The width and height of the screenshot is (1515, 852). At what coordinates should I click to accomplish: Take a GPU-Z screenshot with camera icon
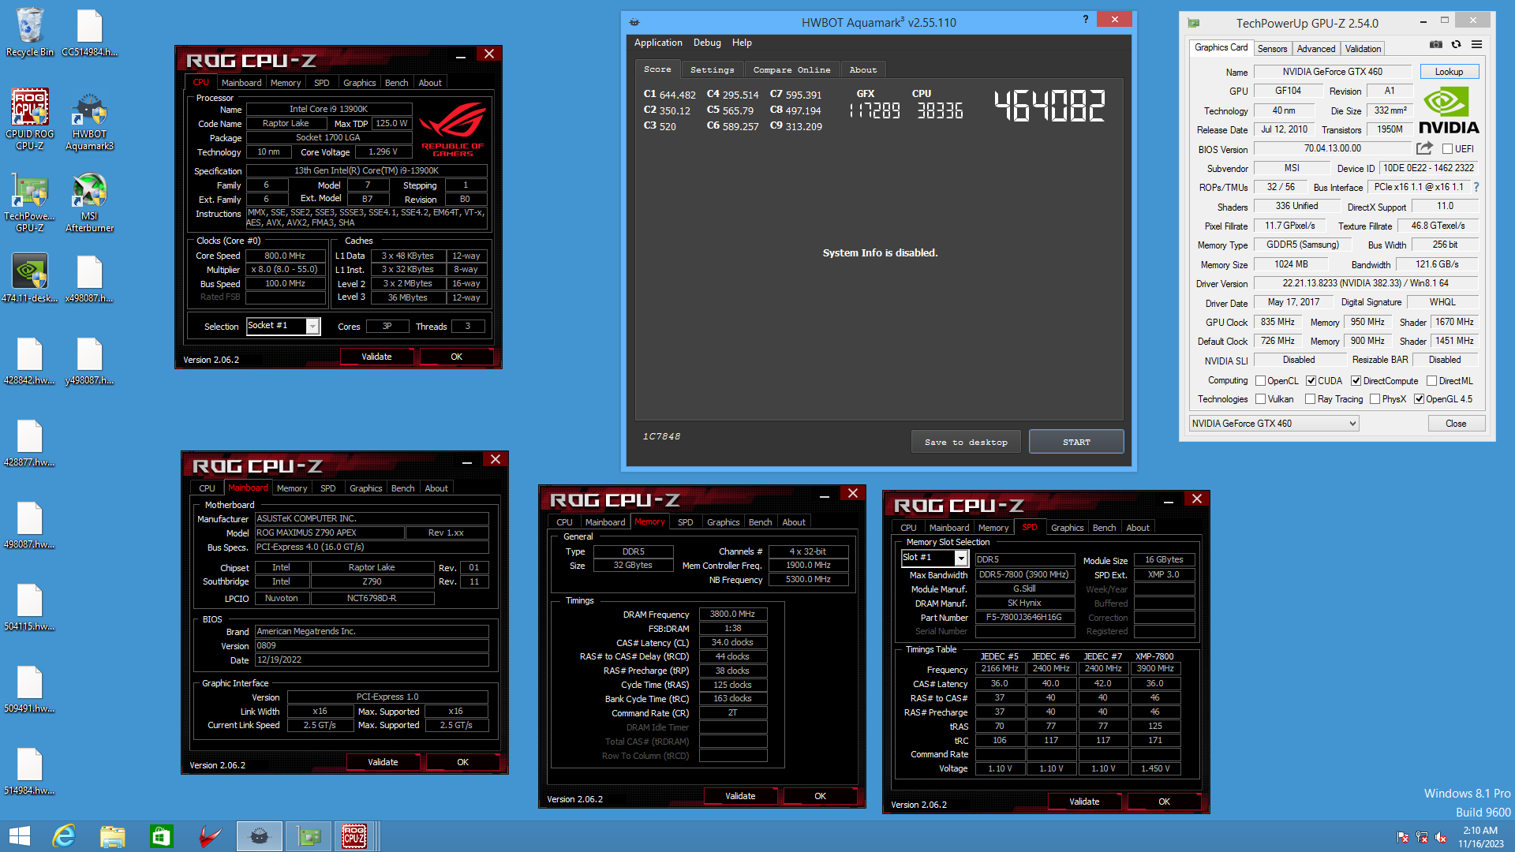click(x=1436, y=45)
